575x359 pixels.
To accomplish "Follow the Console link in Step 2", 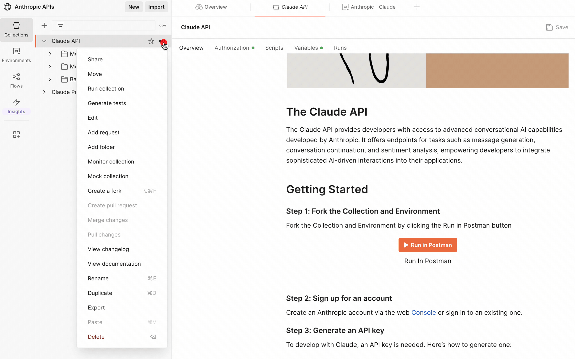I will 423,312.
